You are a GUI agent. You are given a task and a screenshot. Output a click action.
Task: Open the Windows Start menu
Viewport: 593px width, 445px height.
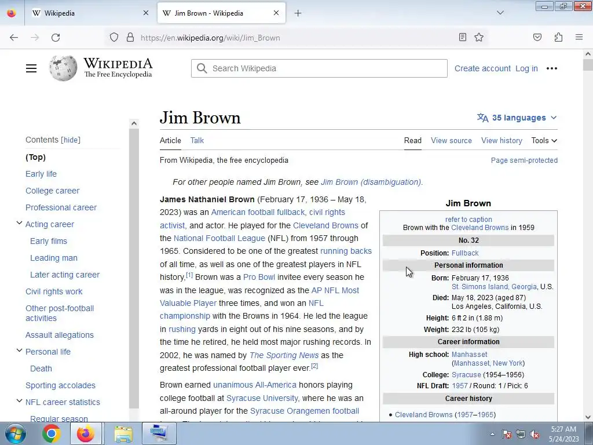pyautogui.click(x=15, y=433)
